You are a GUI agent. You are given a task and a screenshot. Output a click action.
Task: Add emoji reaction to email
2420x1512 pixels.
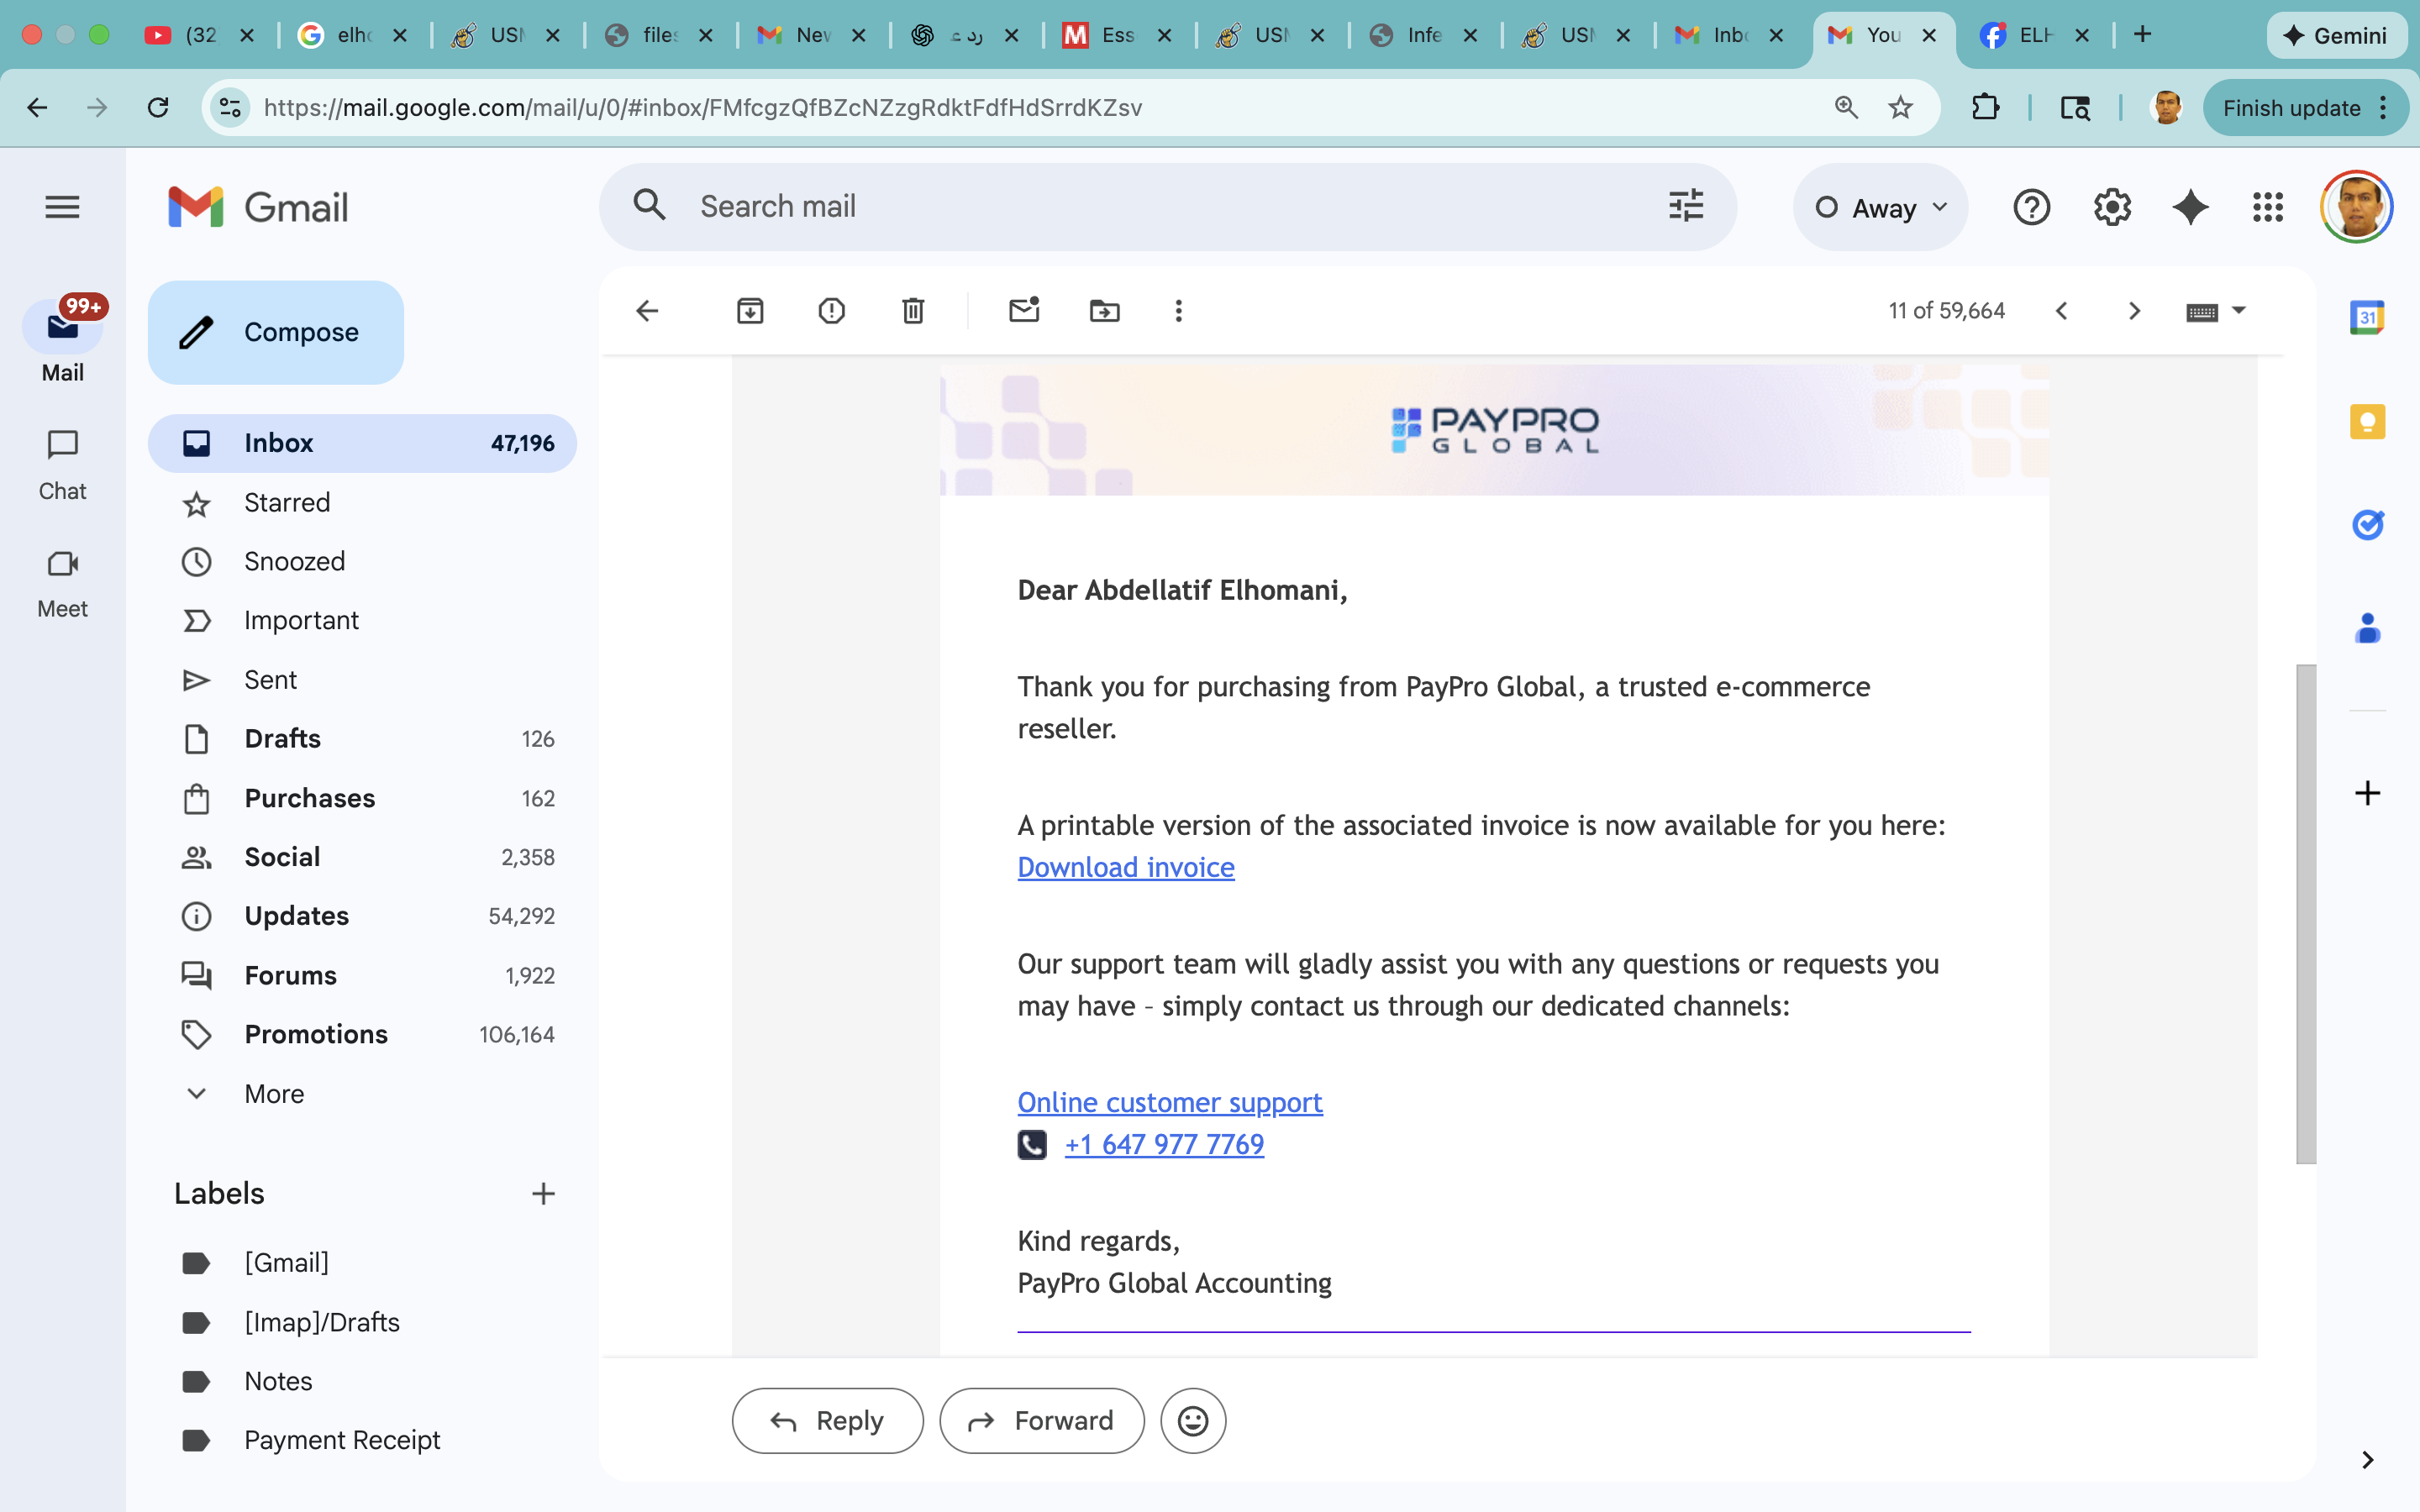pos(1192,1420)
